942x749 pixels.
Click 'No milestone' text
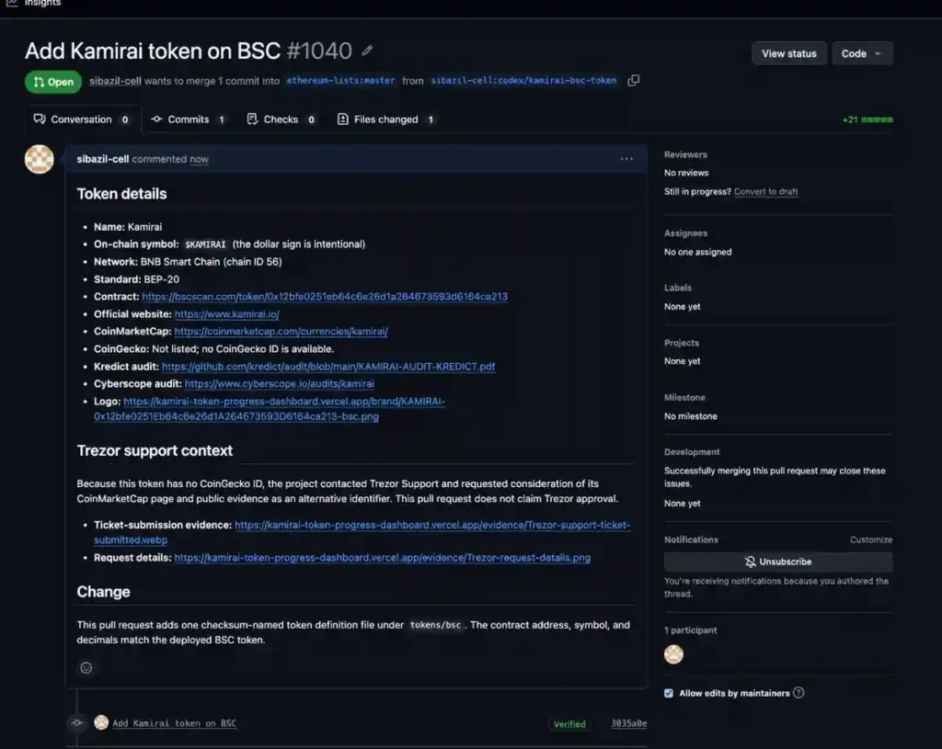pyautogui.click(x=690, y=416)
